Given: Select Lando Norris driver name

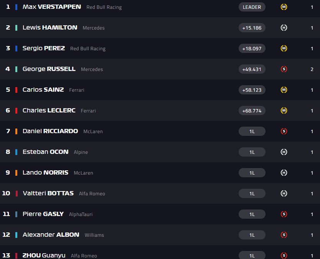Looking at the screenshot, I should click(45, 173).
